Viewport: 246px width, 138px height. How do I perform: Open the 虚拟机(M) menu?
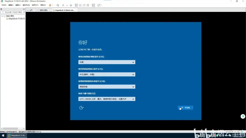[26, 5]
